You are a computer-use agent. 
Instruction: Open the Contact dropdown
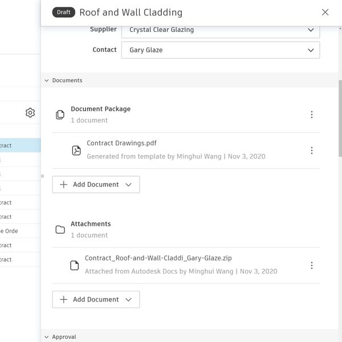(220, 50)
